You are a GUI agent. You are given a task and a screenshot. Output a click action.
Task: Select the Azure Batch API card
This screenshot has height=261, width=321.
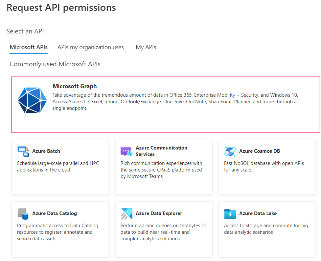[x=60, y=167]
